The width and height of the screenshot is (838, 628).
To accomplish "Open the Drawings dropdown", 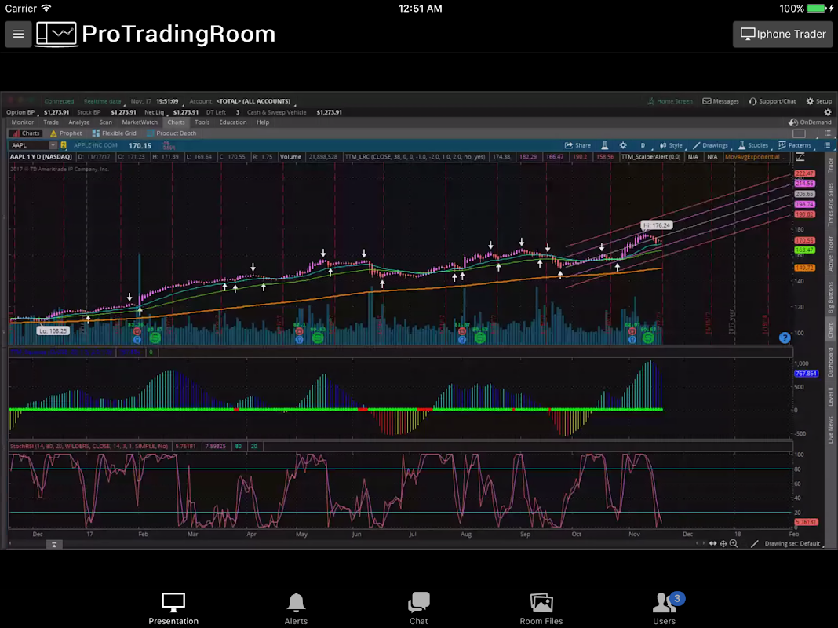I will click(x=710, y=145).
